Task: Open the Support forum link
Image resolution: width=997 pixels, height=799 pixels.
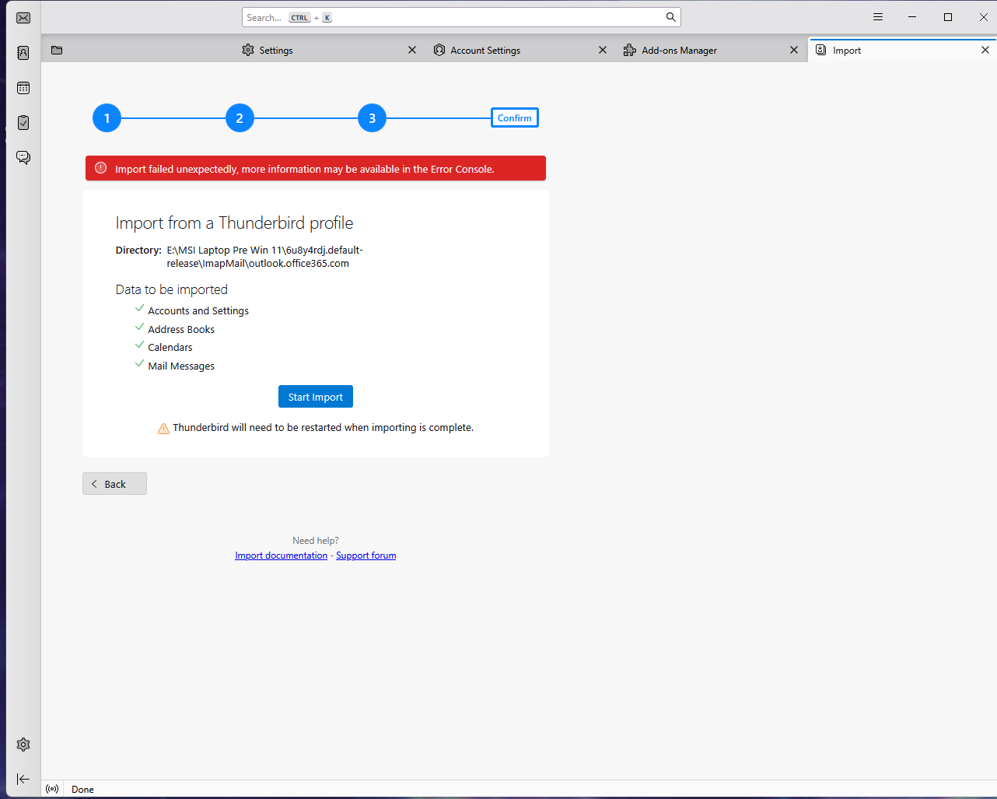Action: (366, 555)
